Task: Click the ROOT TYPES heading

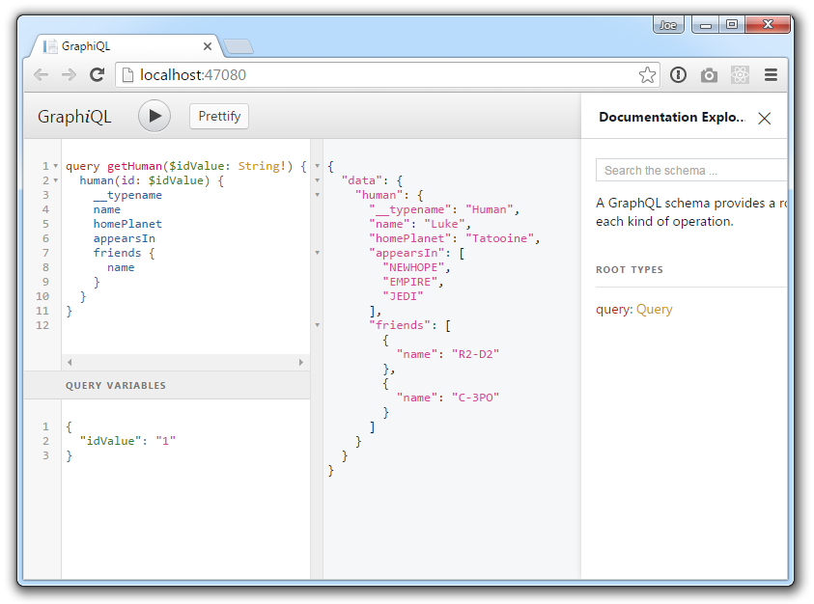Action: [x=630, y=270]
